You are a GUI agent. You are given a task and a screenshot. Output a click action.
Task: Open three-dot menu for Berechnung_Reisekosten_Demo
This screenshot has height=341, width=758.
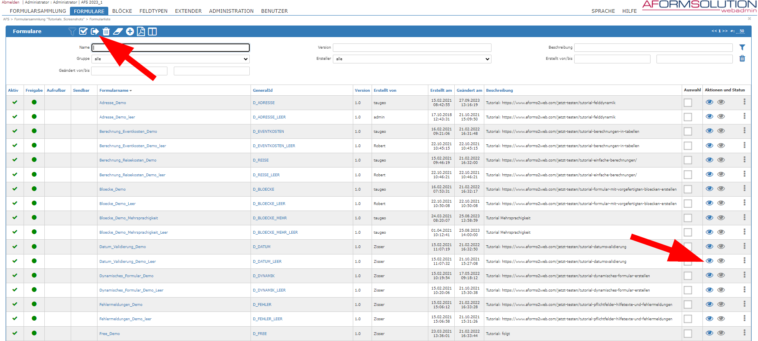744,160
